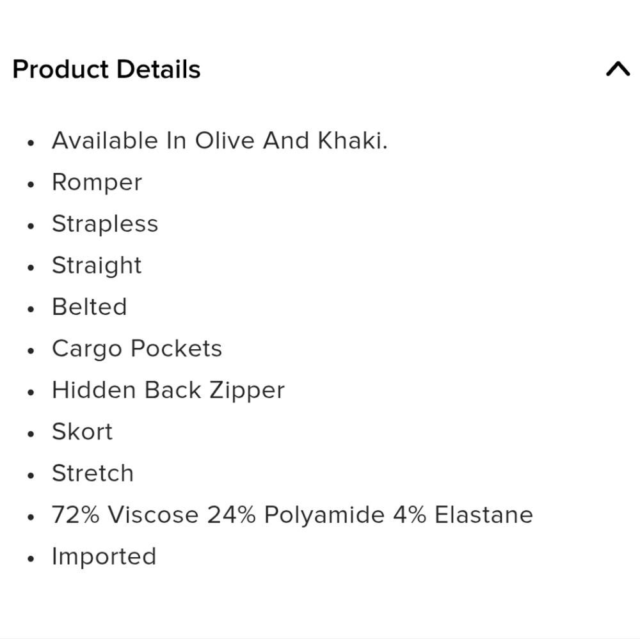
Task: Click the Hidden Back Zipper text
Action: pos(168,390)
